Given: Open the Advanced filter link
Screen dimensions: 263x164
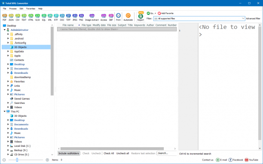Looking at the screenshot, I should pos(253,18).
